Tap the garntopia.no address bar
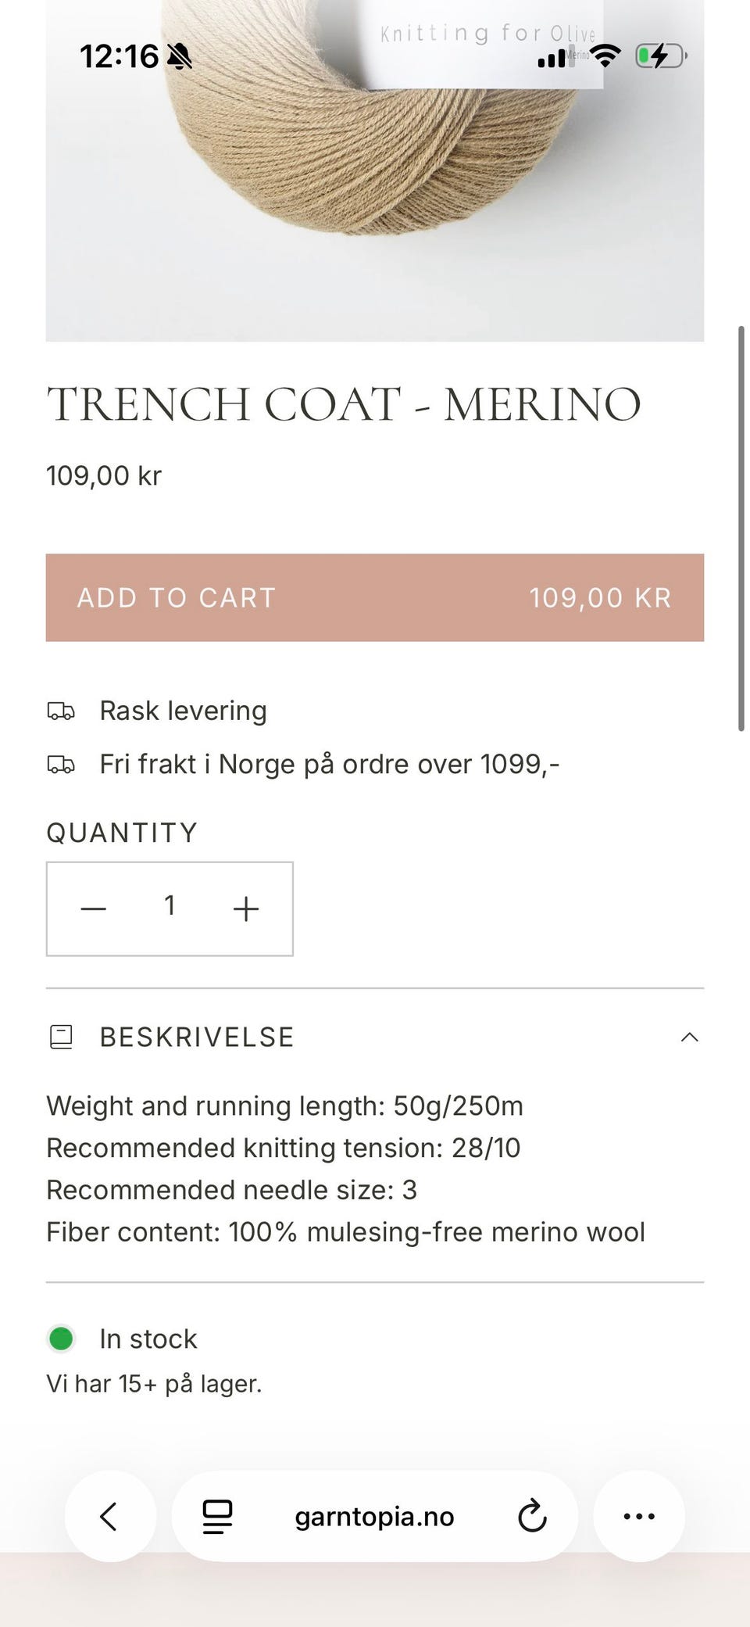Image resolution: width=750 pixels, height=1627 pixels. point(374,1517)
